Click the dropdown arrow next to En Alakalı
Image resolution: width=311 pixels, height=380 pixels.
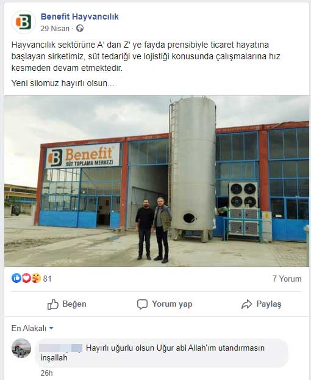51,329
